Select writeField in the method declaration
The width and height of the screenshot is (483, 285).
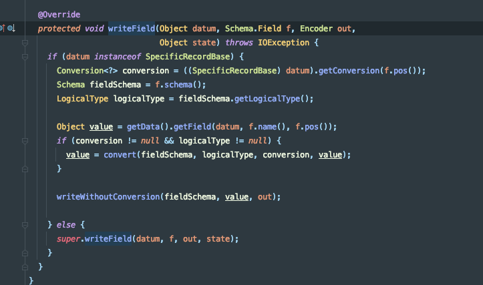click(x=132, y=29)
